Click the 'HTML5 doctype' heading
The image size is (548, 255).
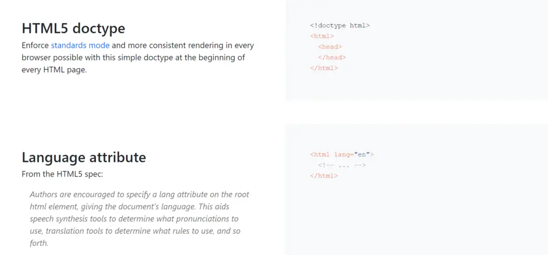(73, 28)
